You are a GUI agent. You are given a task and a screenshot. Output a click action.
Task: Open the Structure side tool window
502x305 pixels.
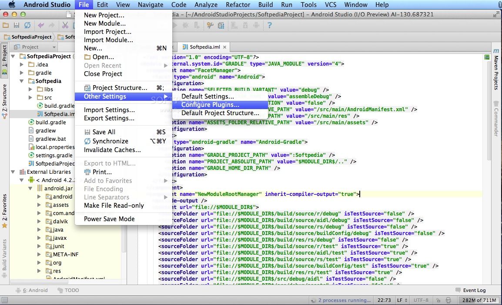coord(4,101)
